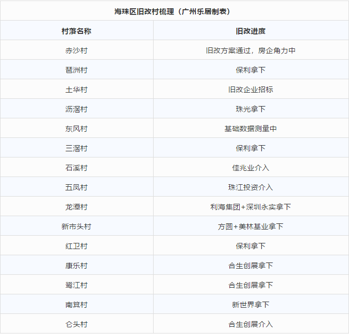Click the table title 海珠区旧改村梳理

[x=175, y=11]
